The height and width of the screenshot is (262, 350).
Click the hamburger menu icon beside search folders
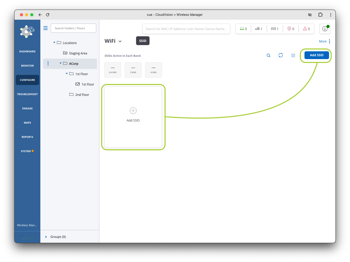click(x=46, y=28)
